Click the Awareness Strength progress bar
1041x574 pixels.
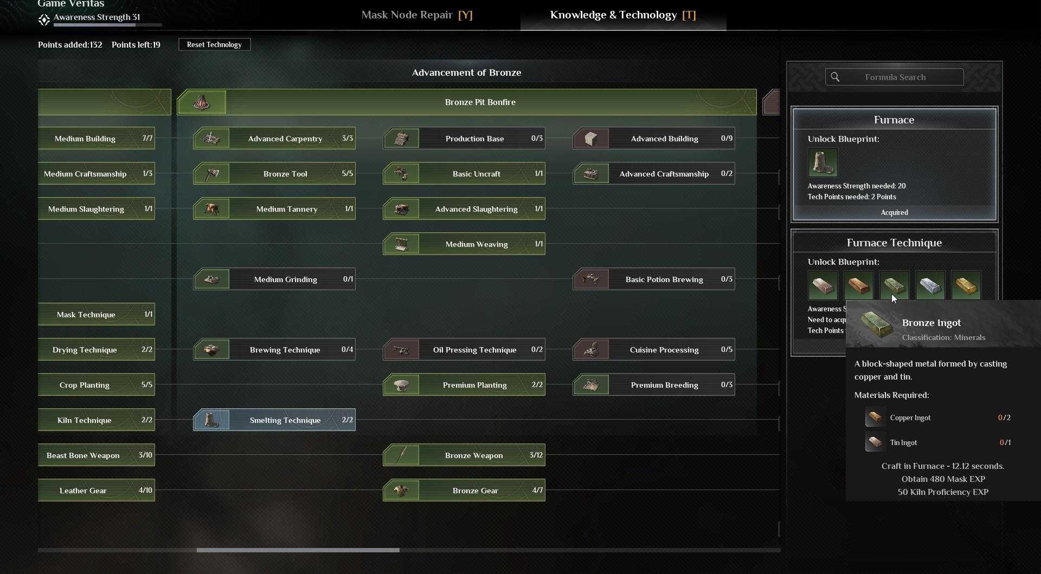107,25
